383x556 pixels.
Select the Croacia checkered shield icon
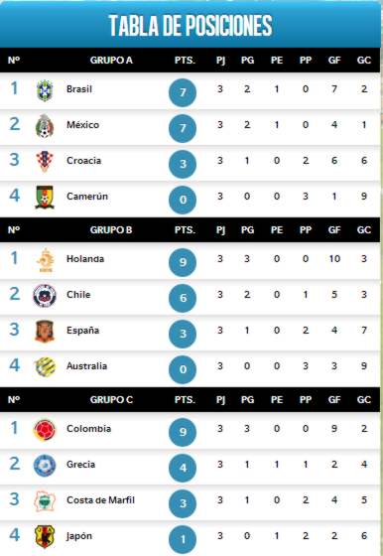coord(45,161)
